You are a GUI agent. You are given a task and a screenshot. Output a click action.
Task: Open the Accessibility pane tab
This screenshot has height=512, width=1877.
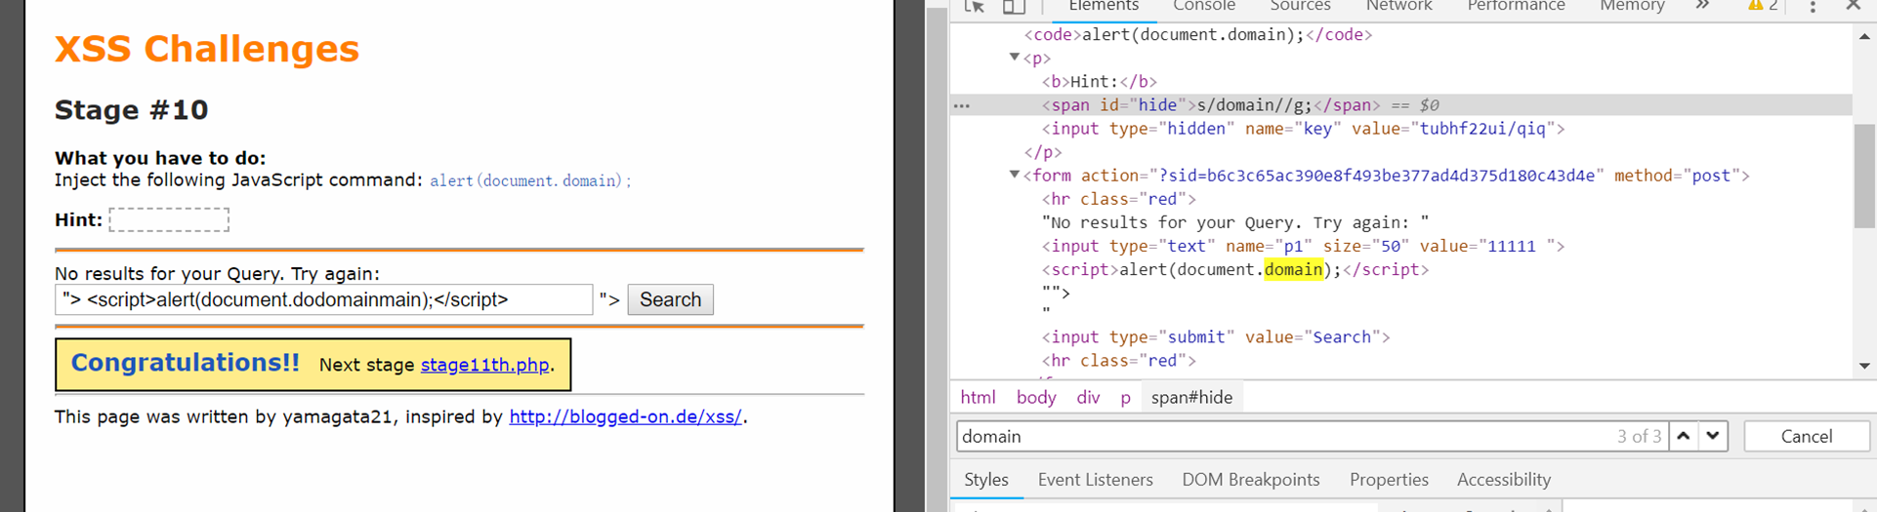1503,480
